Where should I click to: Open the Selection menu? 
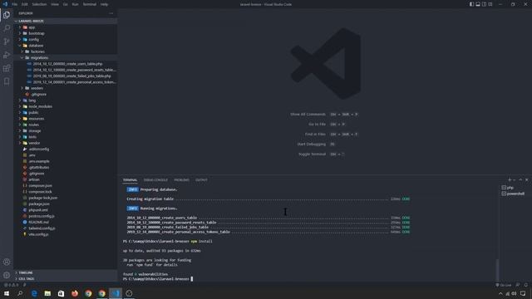click(x=39, y=4)
